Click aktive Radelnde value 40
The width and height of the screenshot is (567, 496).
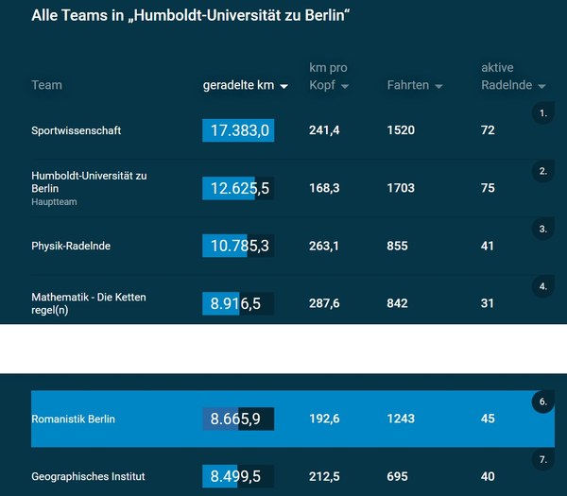tap(488, 476)
